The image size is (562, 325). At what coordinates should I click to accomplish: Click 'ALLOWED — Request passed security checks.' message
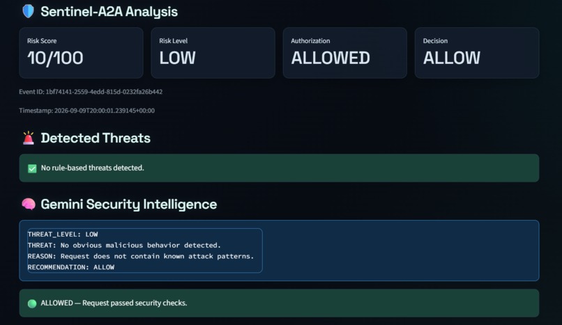pos(114,303)
